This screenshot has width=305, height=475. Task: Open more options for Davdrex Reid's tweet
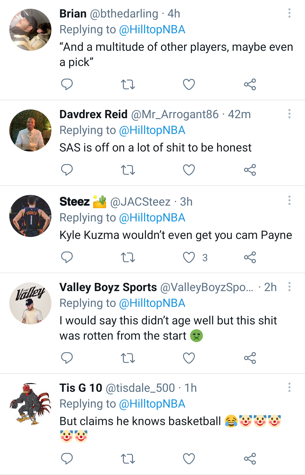(x=289, y=114)
